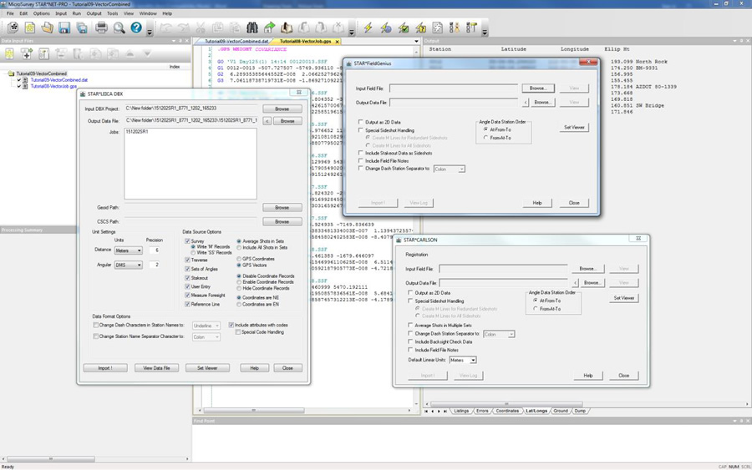Click small arrow button beside CARLSON Output Data File
This screenshot has height=470, width=752.
pos(576,283)
